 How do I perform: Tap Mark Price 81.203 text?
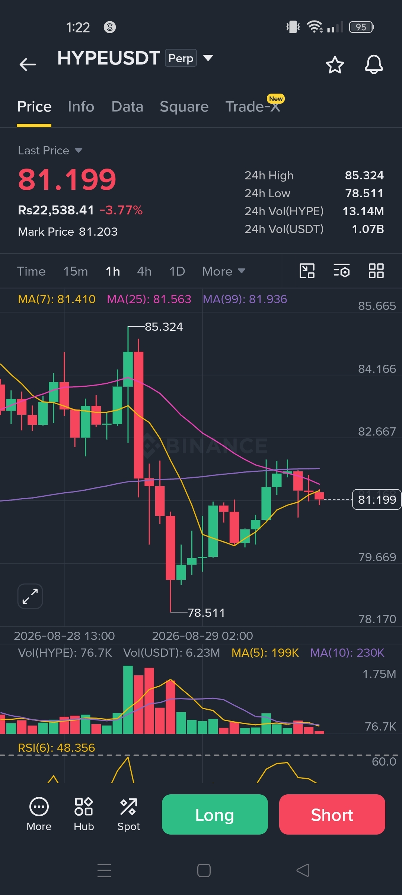[x=68, y=232]
